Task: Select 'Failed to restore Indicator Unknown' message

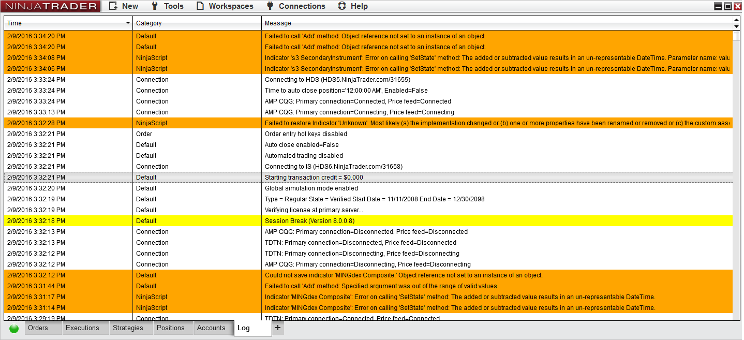Action: pyautogui.click(x=497, y=123)
